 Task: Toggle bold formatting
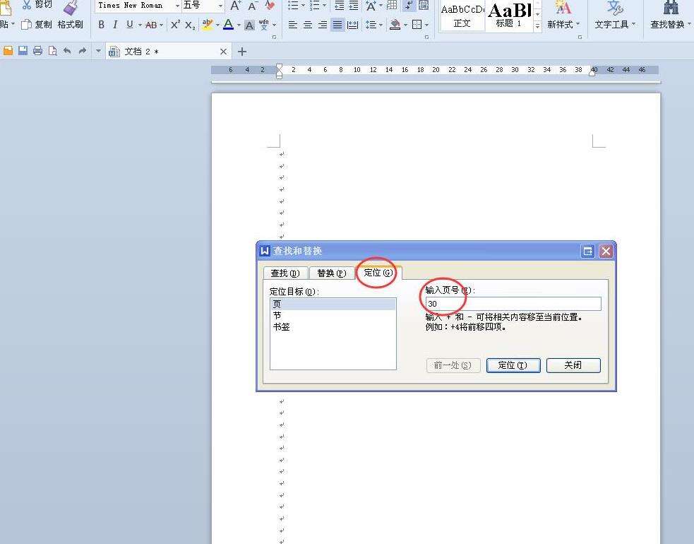point(101,25)
